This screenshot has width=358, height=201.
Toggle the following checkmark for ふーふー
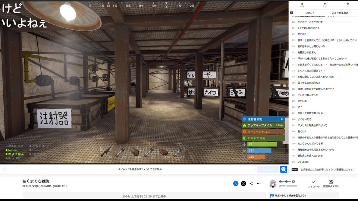(x=314, y=182)
